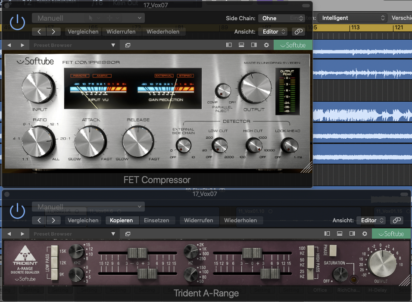Toggle the Trident A-Range power bypass button
This screenshot has width=412, height=302.
(18, 211)
